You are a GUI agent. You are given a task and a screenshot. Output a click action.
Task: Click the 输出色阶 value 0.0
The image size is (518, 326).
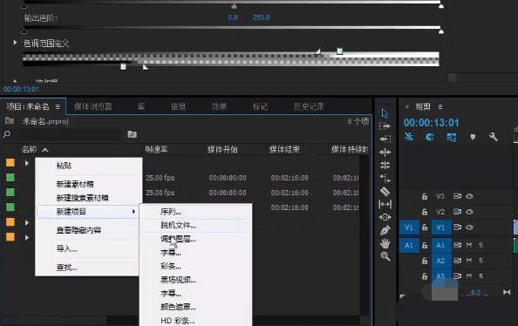233,17
